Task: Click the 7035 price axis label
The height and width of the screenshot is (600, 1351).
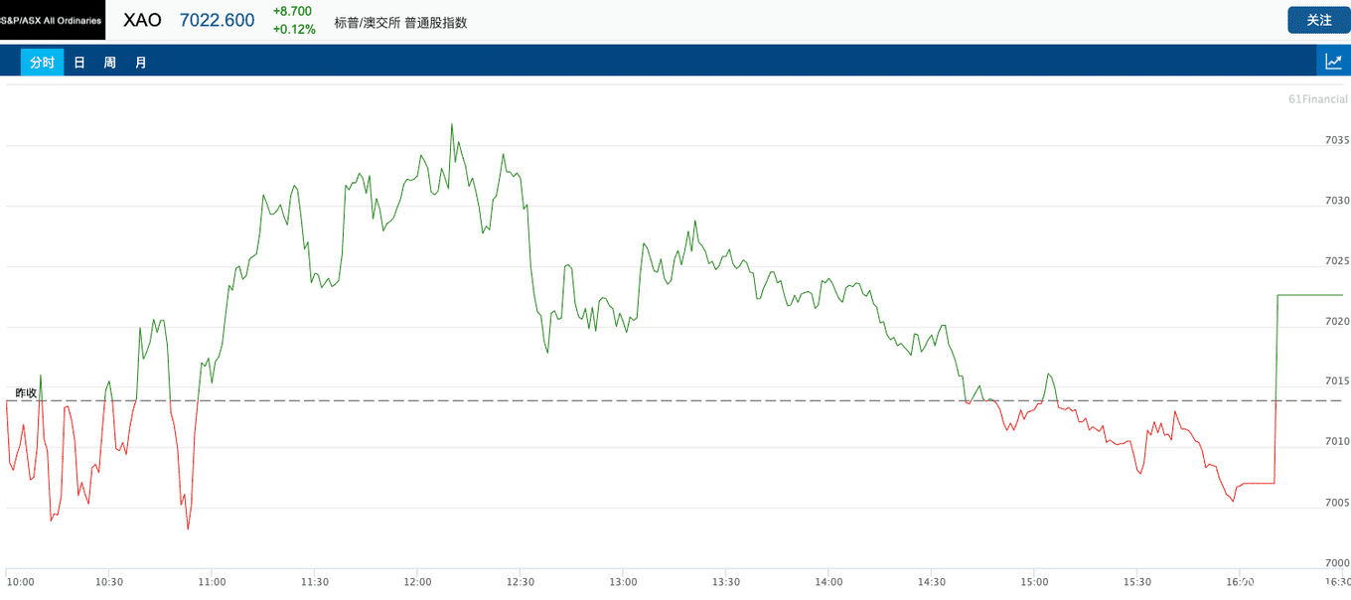Action: click(1336, 140)
